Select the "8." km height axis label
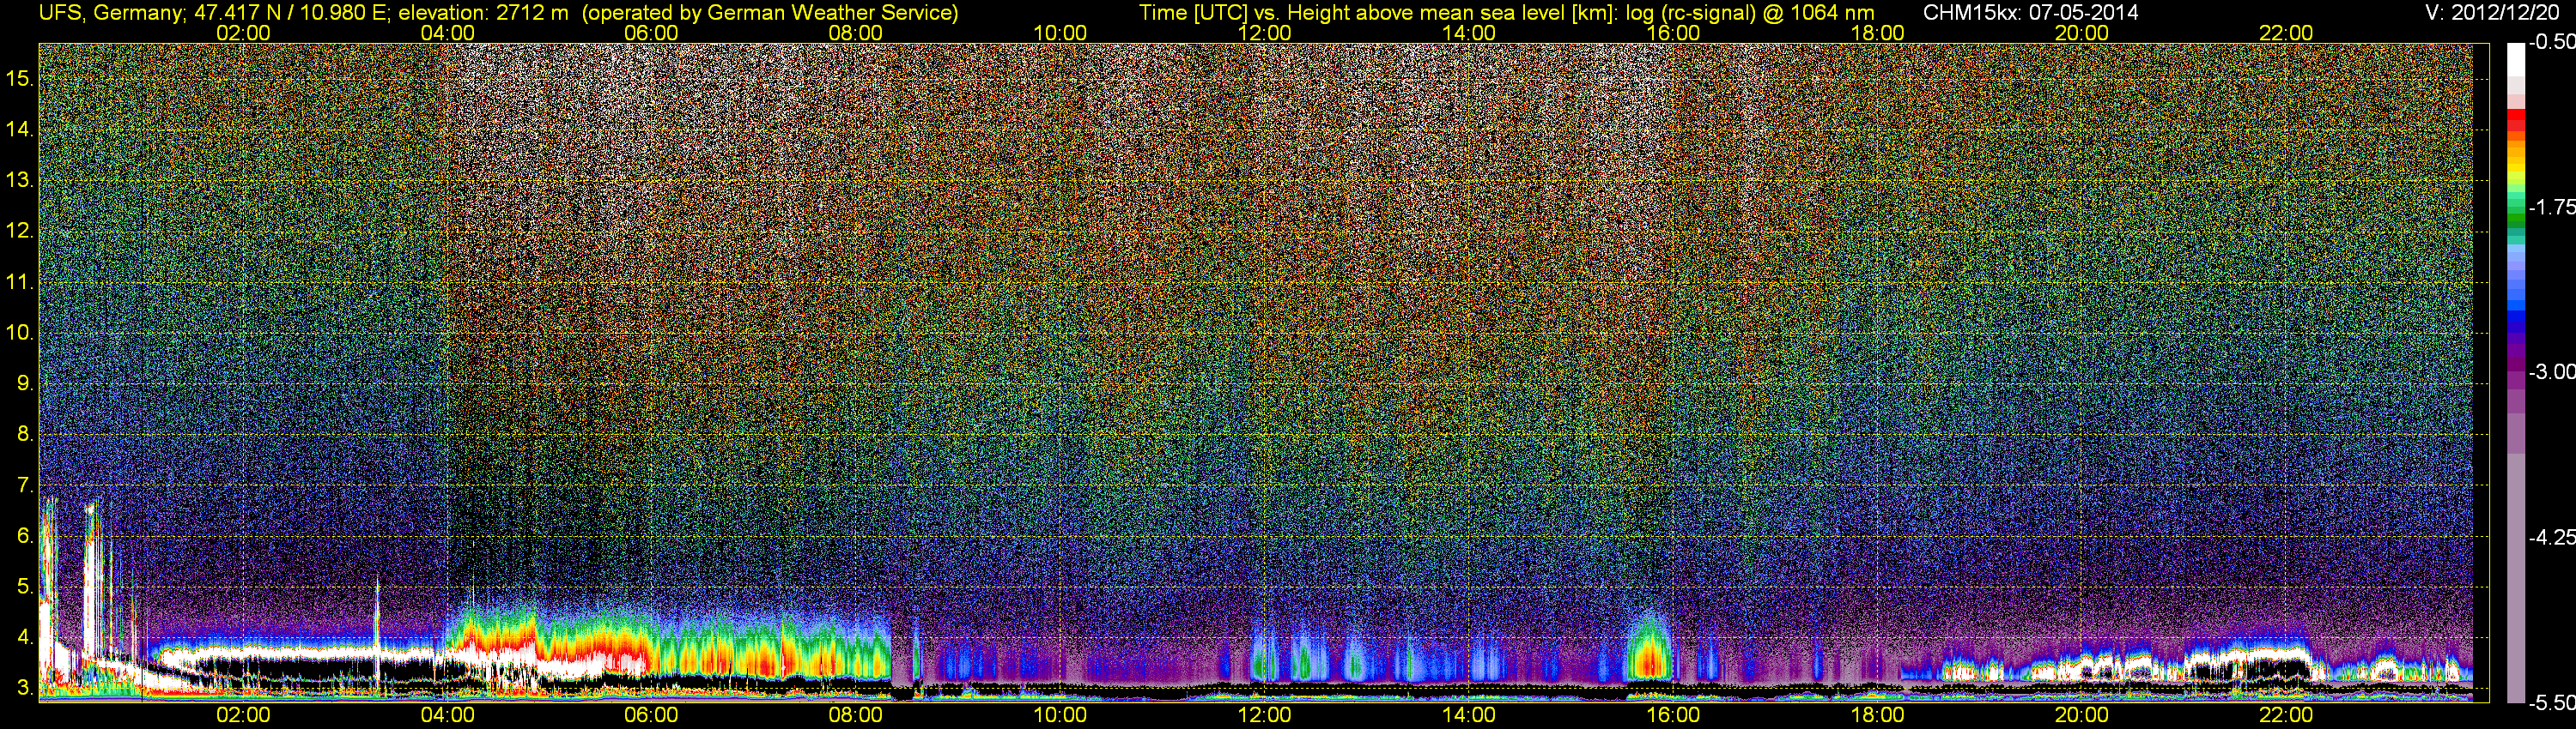 coord(25,435)
